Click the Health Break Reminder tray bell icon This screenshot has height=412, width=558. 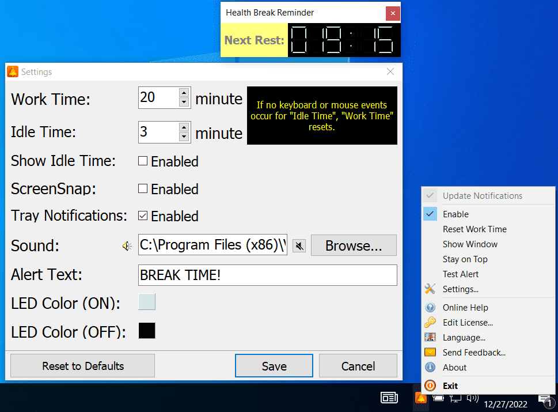pos(420,398)
